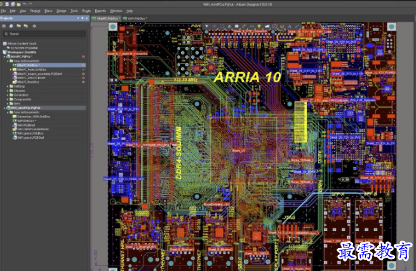
Task: Switch to the WiFi PcbDoc document tab
Action: pyautogui.click(x=135, y=18)
